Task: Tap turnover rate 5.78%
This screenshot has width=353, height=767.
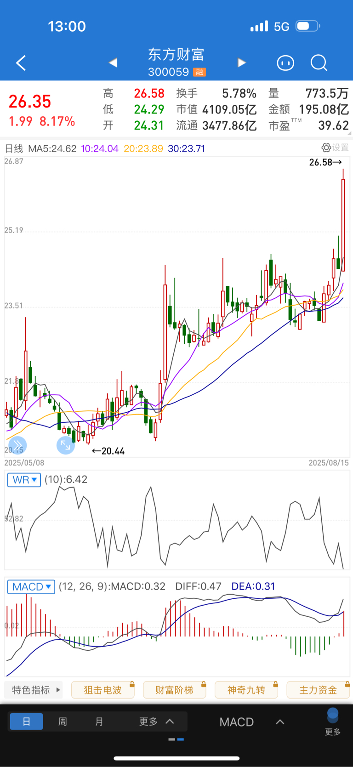Action: click(239, 93)
